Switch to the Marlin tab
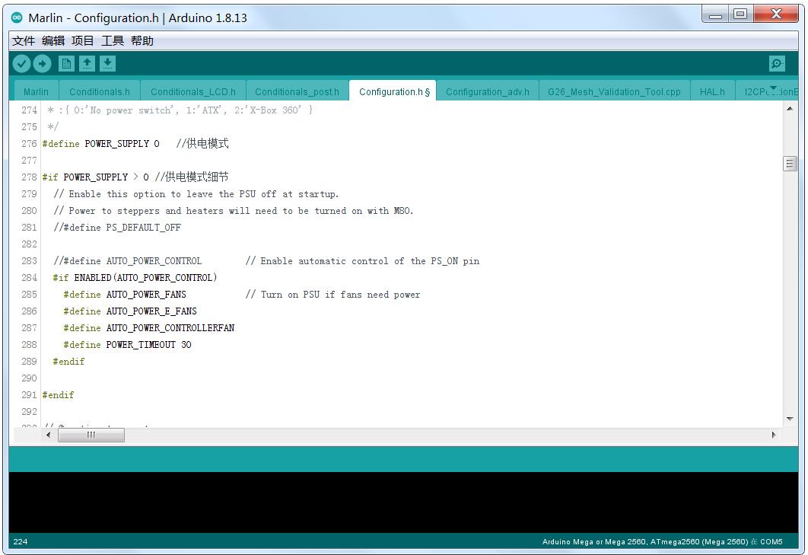808x555 pixels. pyautogui.click(x=35, y=90)
